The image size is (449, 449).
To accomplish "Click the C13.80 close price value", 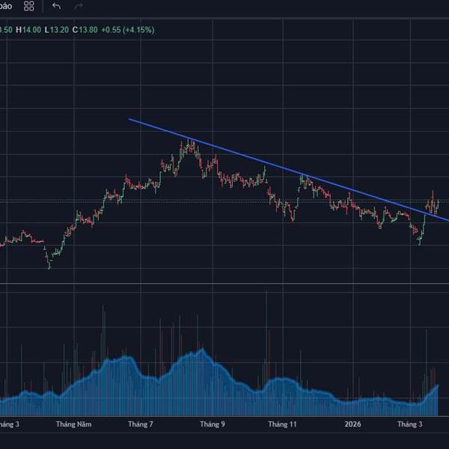I will point(85,30).
